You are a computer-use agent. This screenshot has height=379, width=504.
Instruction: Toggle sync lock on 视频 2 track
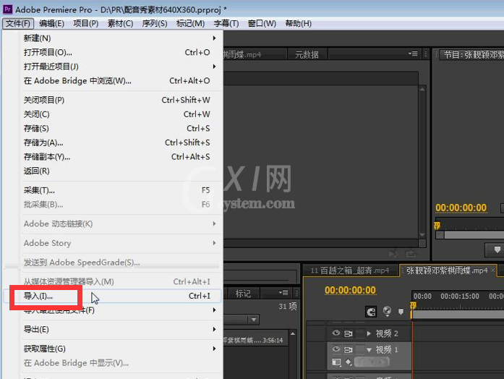tap(348, 333)
